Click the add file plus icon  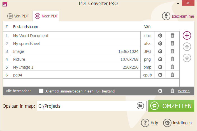coord(187,35)
